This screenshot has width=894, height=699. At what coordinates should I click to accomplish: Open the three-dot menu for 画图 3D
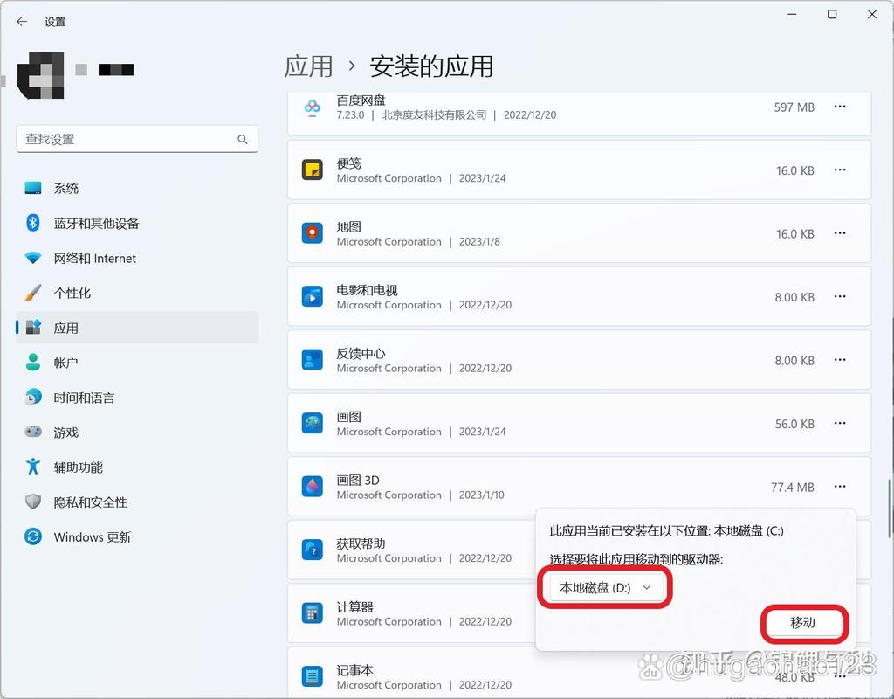click(x=840, y=487)
